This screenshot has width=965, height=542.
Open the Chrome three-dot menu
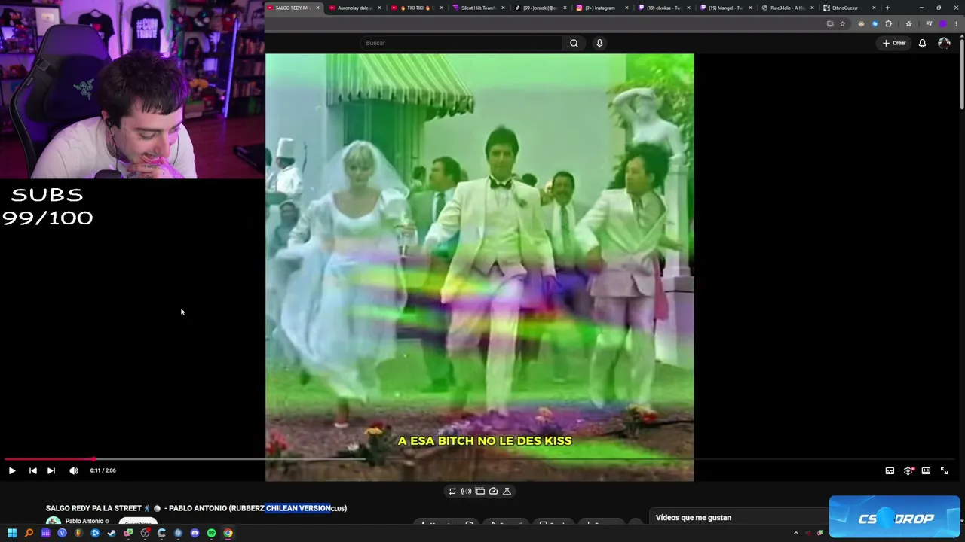tap(956, 23)
